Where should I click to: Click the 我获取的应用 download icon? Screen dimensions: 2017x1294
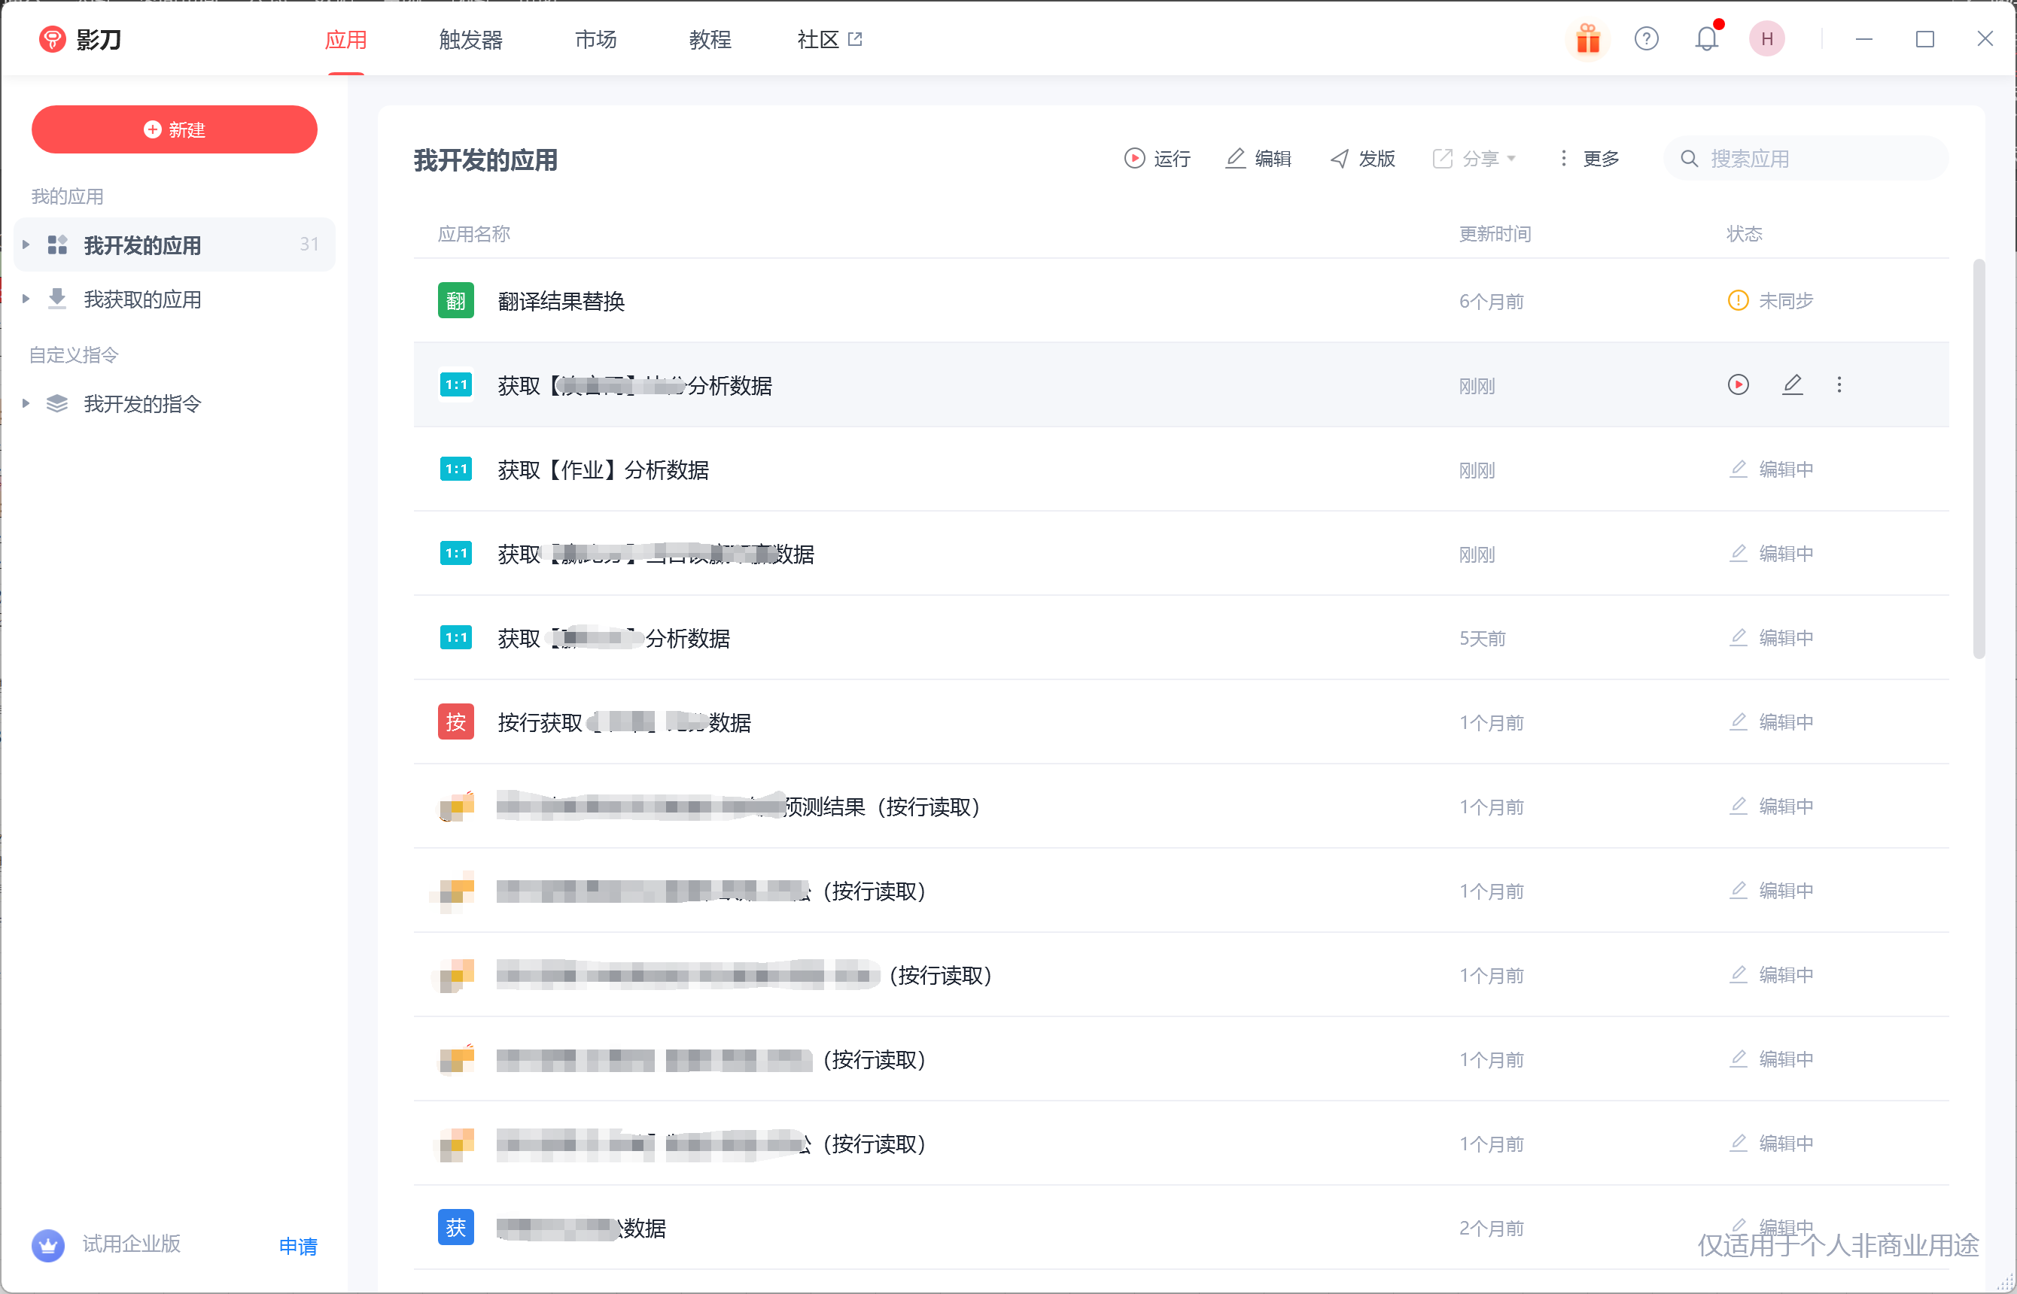(x=57, y=298)
